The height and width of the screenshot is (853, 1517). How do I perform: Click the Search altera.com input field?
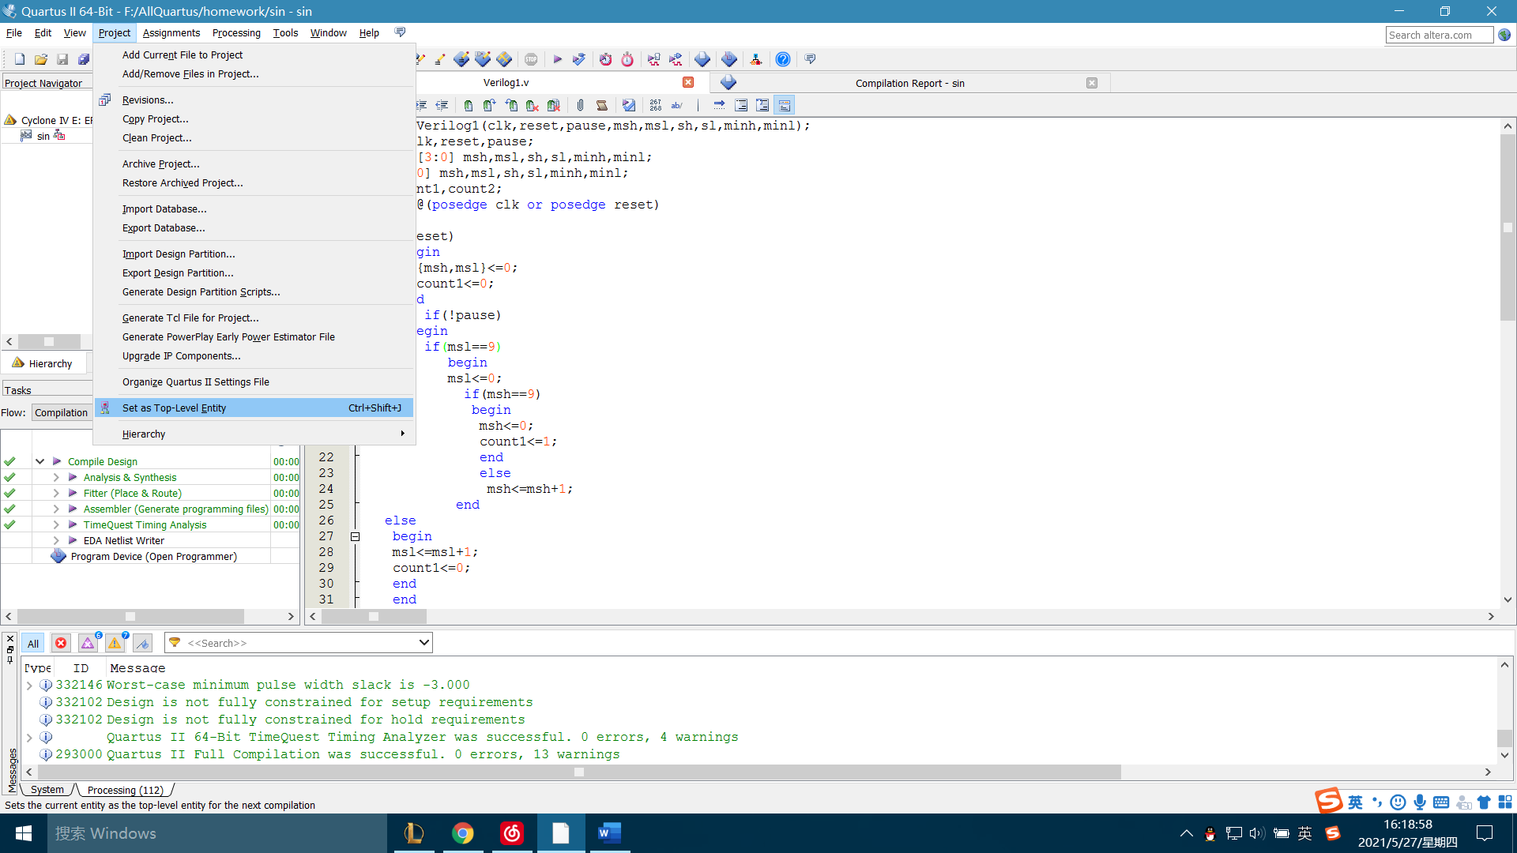pos(1438,35)
